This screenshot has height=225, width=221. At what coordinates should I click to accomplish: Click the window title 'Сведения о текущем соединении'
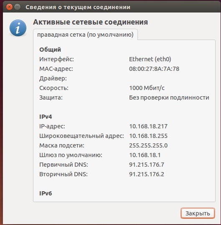point(78,7)
